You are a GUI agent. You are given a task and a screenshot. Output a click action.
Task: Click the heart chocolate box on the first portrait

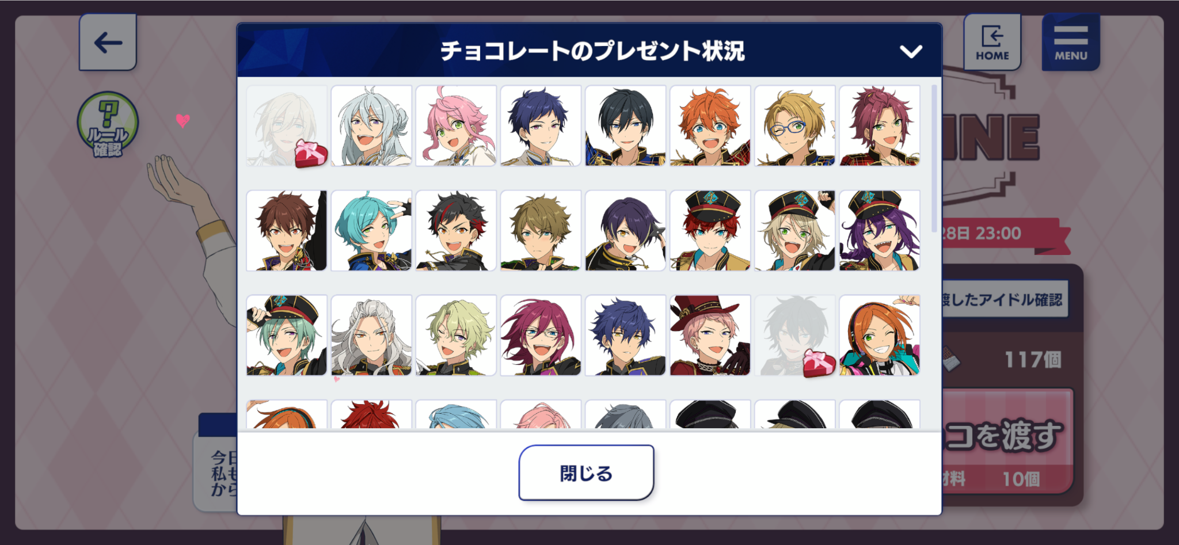[x=311, y=154]
